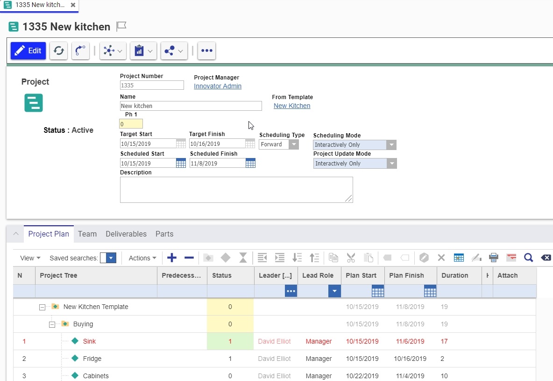The width and height of the screenshot is (553, 381).
Task: Open the clipboard chart reports dropdown
Action: [x=143, y=51]
